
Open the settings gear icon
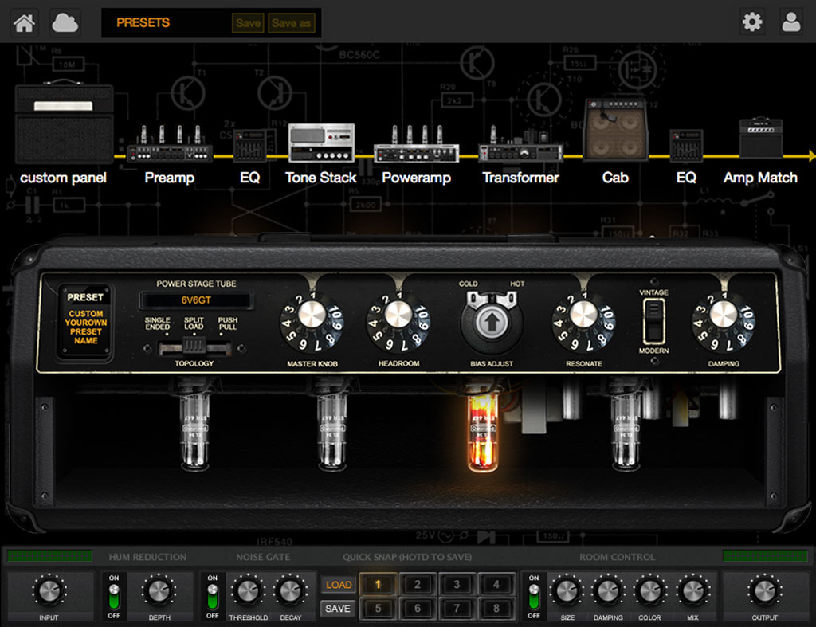[x=752, y=22]
